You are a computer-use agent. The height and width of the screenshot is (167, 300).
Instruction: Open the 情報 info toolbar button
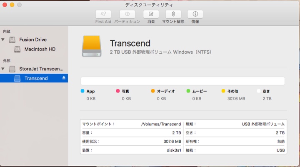(x=195, y=14)
